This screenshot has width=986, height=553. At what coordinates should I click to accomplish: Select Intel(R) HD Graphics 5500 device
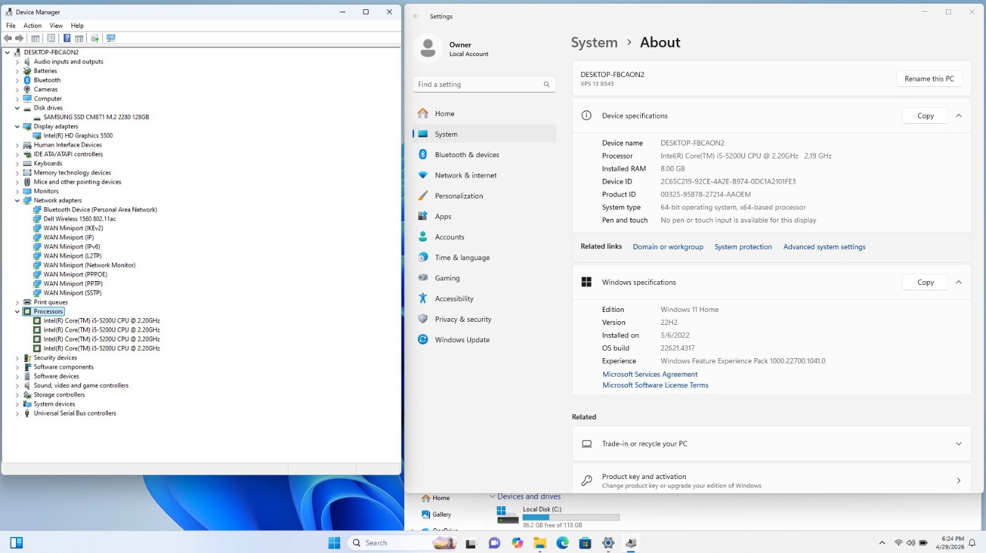pos(78,136)
